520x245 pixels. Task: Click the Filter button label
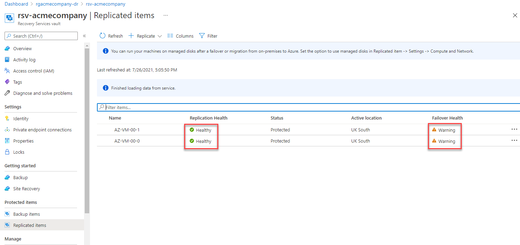point(212,36)
